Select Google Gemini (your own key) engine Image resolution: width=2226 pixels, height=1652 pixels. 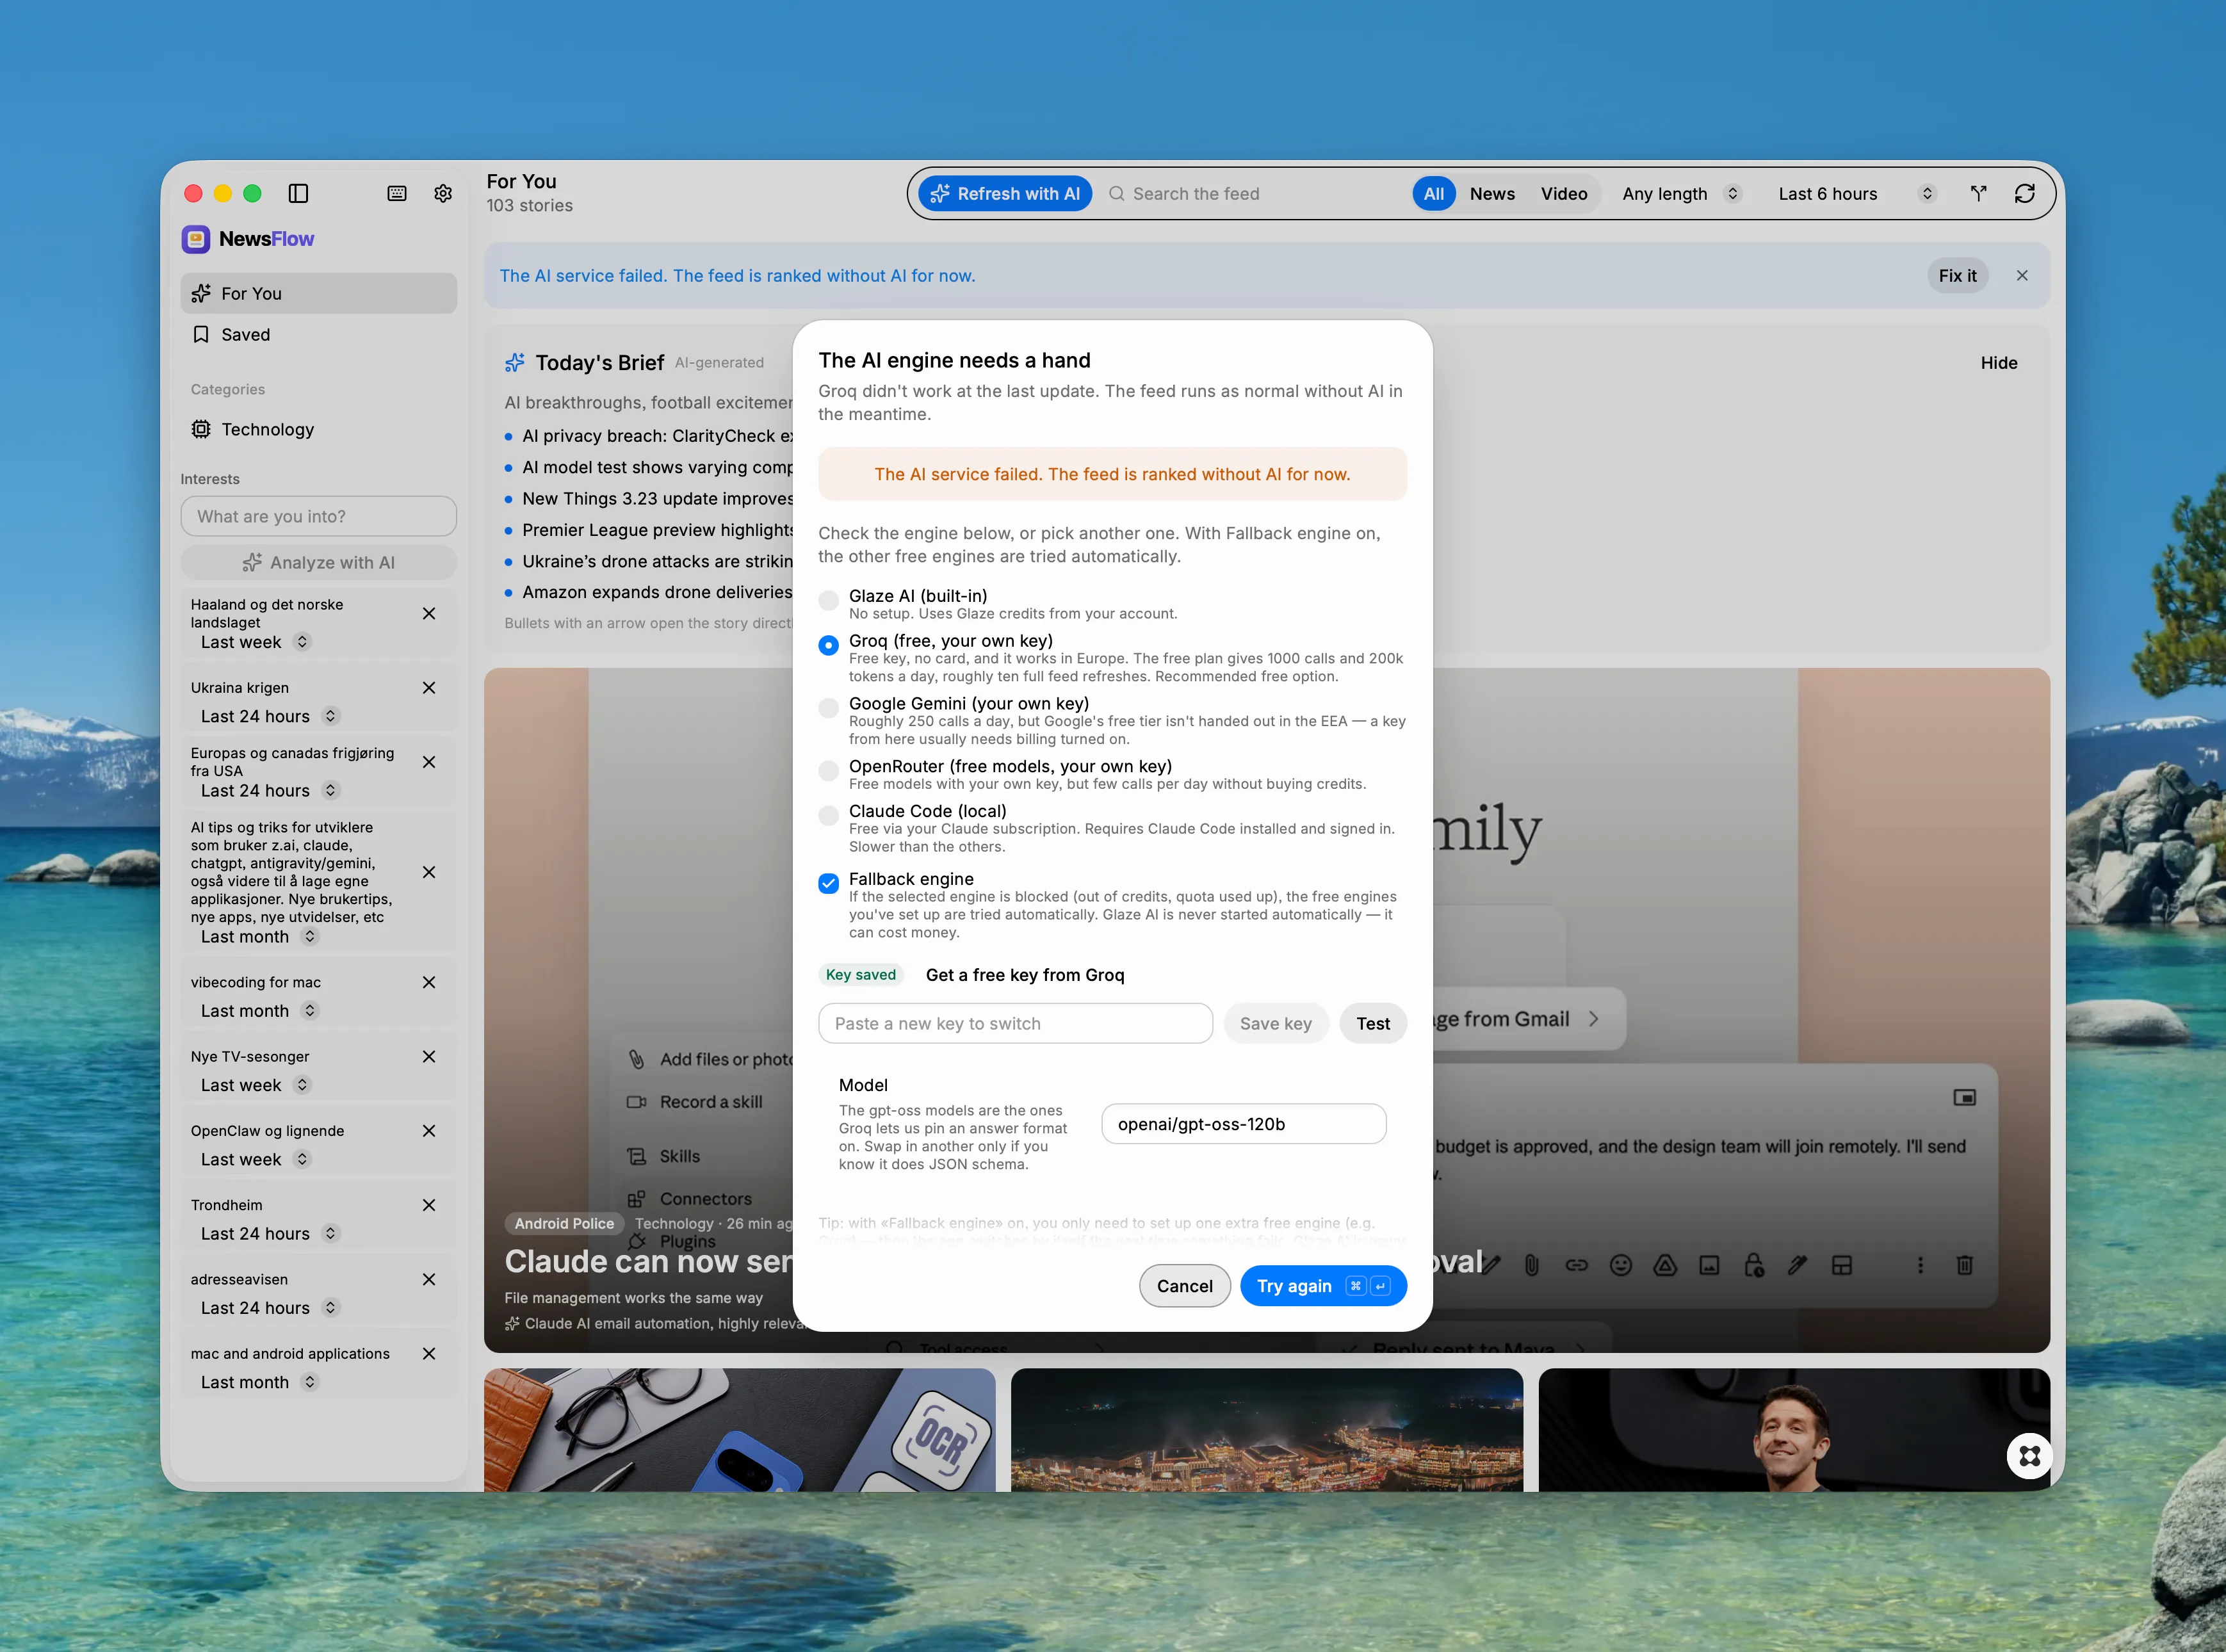[x=828, y=708]
